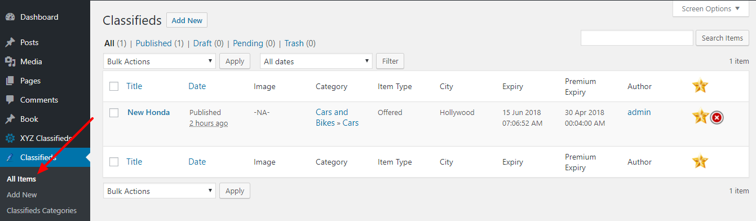This screenshot has height=221, width=756.
Task: Click the gold star icon in New Honda row
Action: coord(700,117)
